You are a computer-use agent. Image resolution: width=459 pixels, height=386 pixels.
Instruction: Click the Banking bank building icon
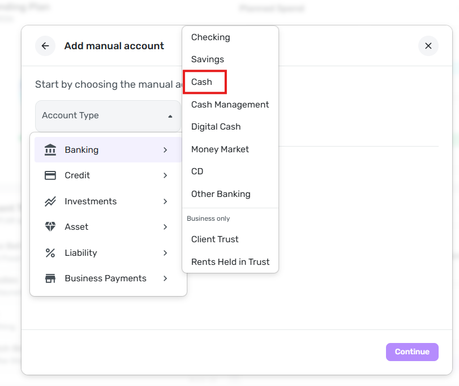click(50, 150)
